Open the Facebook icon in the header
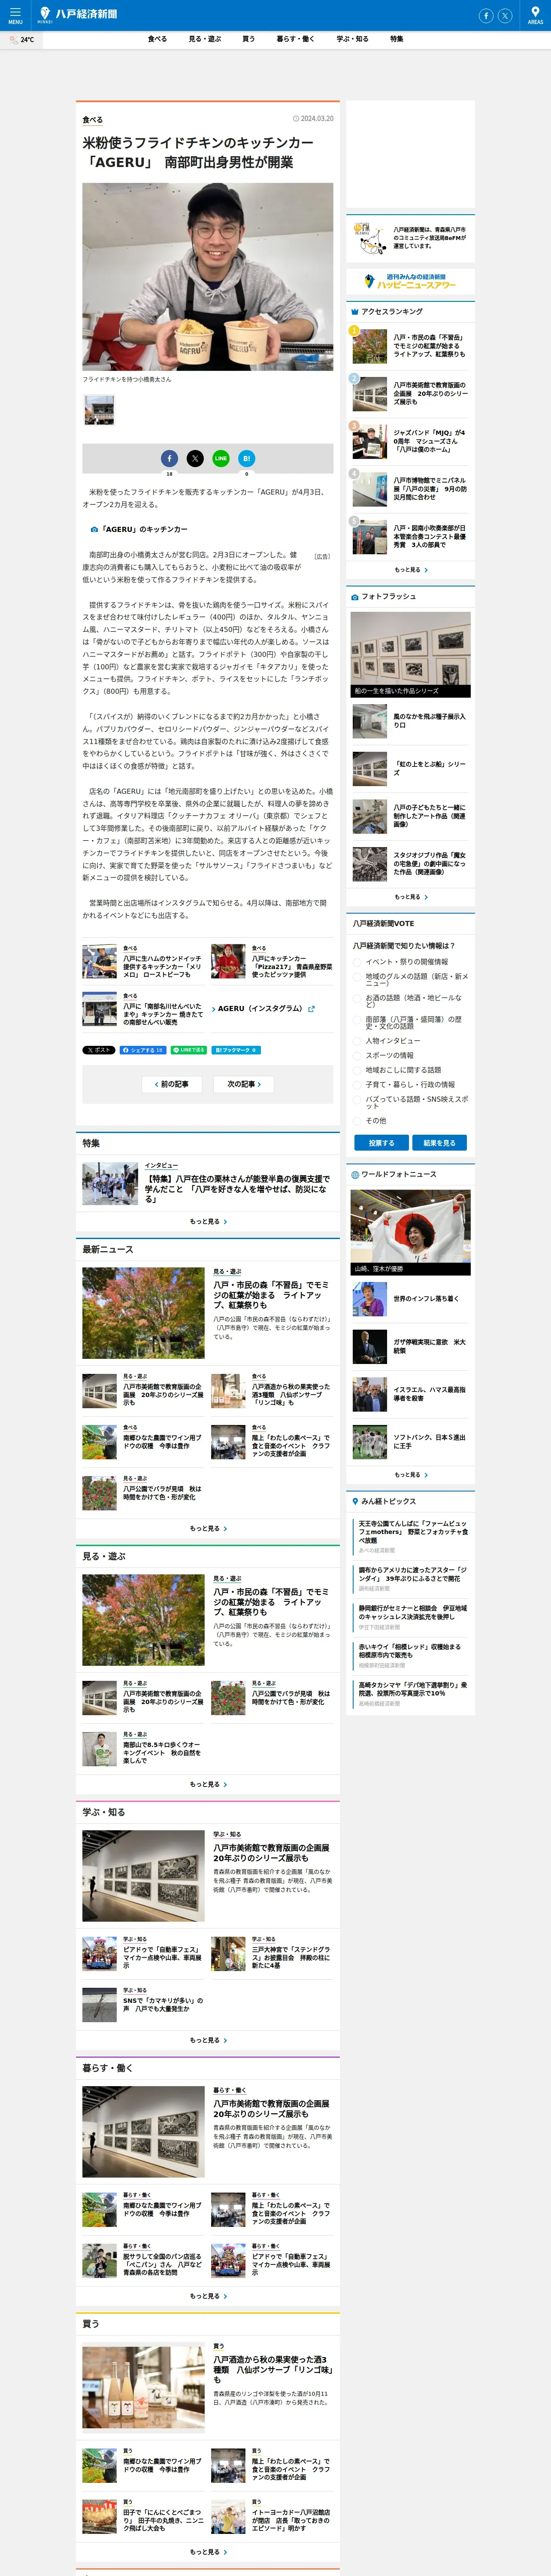The width and height of the screenshot is (551, 2576). click(486, 15)
